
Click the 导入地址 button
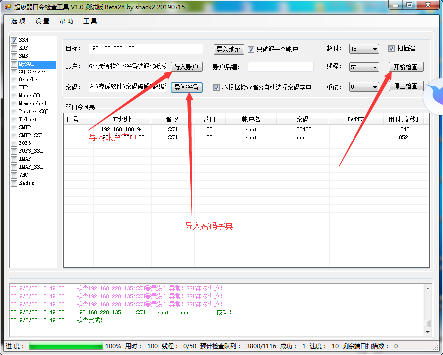[x=229, y=49]
